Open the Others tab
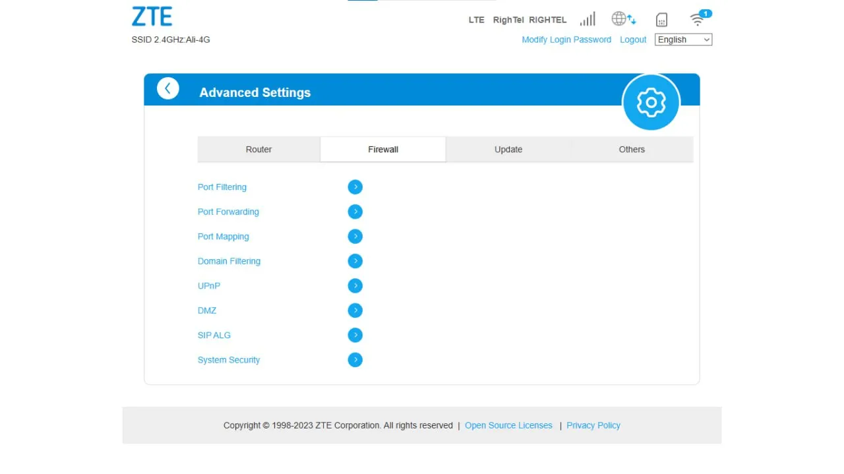This screenshot has height=474, width=844. pyautogui.click(x=631, y=150)
